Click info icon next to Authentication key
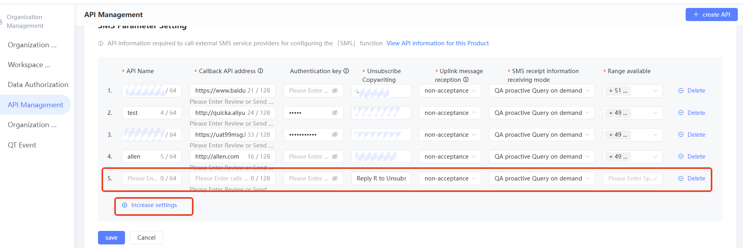This screenshot has width=743, height=248. [x=346, y=71]
